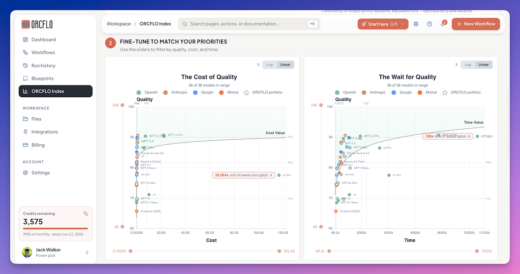Select ORCFLO Index in the sidebar
The image size is (520, 274).
coord(55,91)
